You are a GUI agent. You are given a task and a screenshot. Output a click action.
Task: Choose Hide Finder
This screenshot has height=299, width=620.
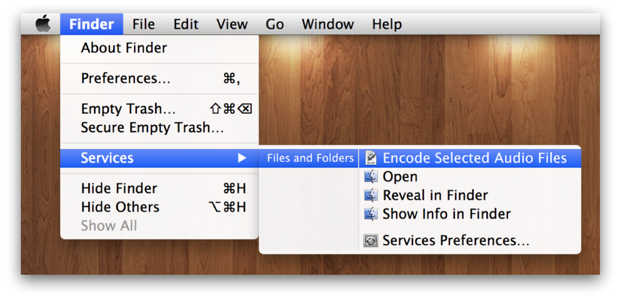pyautogui.click(x=159, y=188)
